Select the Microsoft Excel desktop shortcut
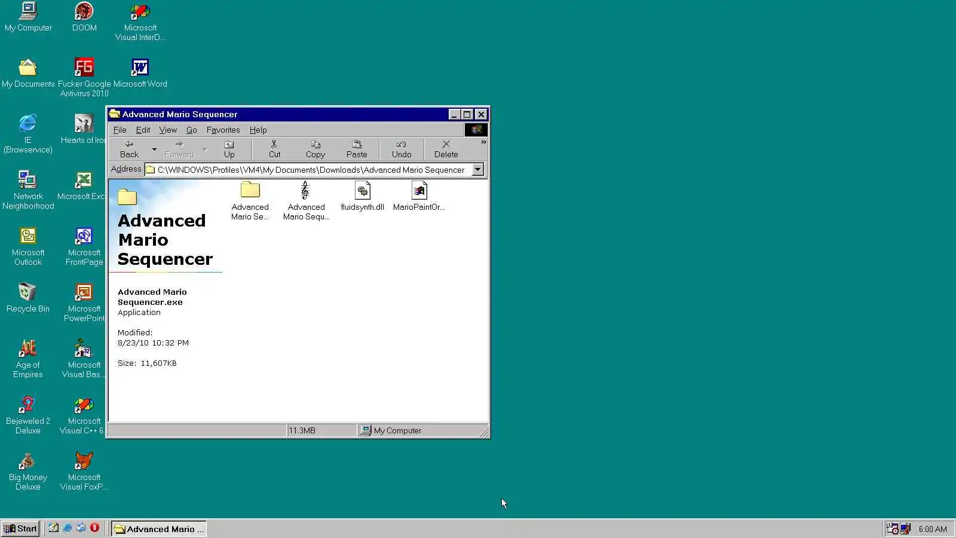This screenshot has width=956, height=538. 82,185
